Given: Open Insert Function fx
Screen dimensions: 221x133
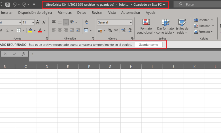Looking at the screenshot, I should tap(24, 54).
